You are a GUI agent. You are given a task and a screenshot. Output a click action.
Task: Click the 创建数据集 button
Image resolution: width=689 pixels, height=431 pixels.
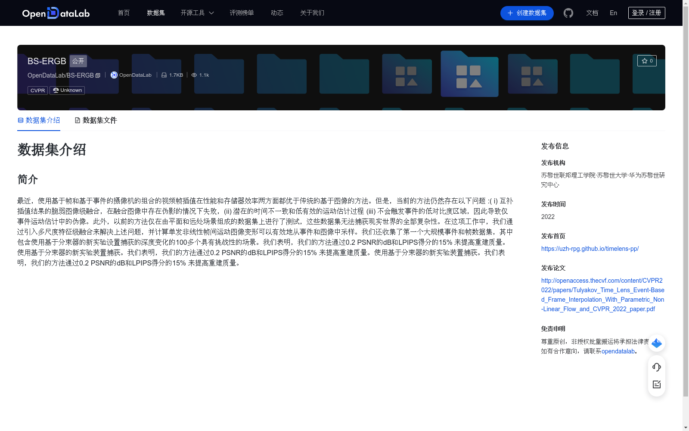(527, 13)
